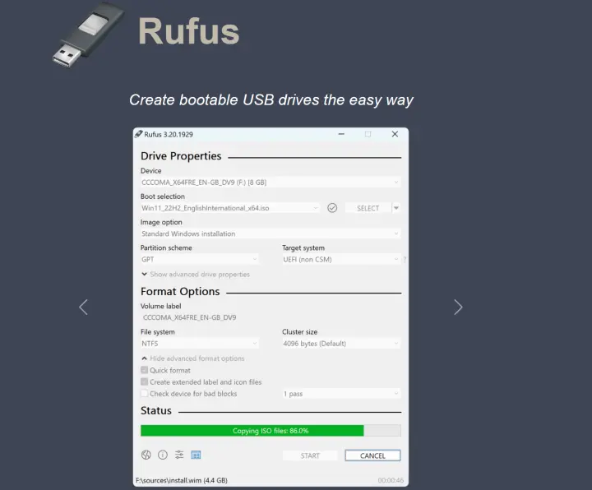Show the log window icon

point(196,455)
